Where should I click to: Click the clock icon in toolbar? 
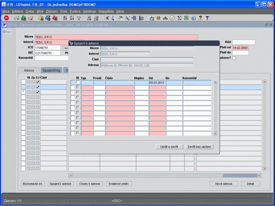point(172,18)
